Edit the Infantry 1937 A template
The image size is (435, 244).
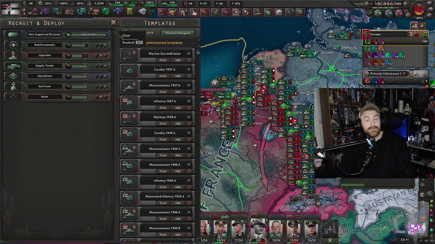pyautogui.click(x=178, y=108)
